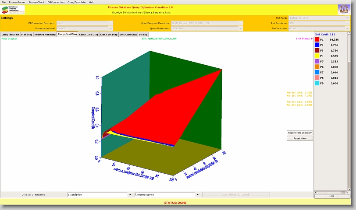Open the DBConnection Descriptor dropdown

coord(82,23)
